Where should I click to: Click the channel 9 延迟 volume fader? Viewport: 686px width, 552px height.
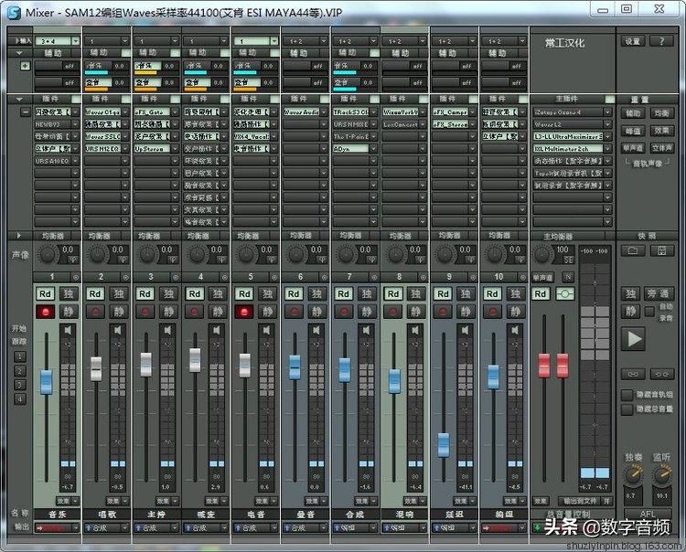(x=444, y=444)
